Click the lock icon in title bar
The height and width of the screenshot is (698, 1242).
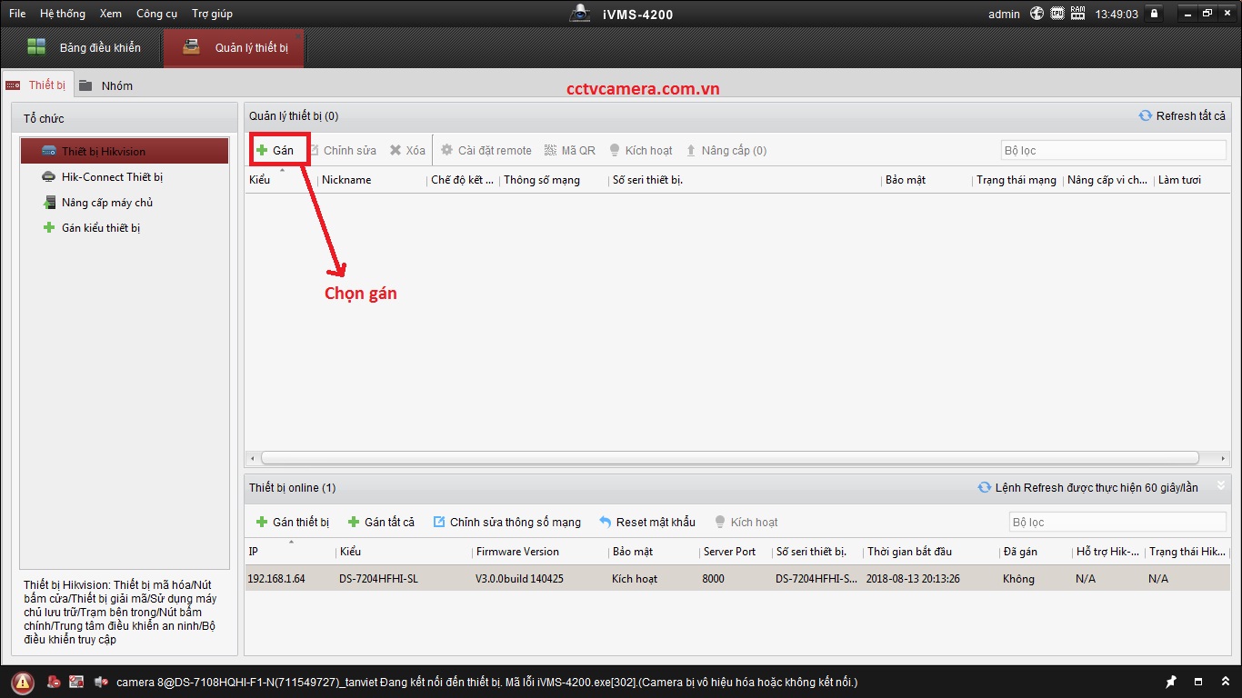[x=1155, y=14]
